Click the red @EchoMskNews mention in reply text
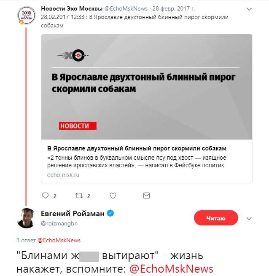 point(171,268)
